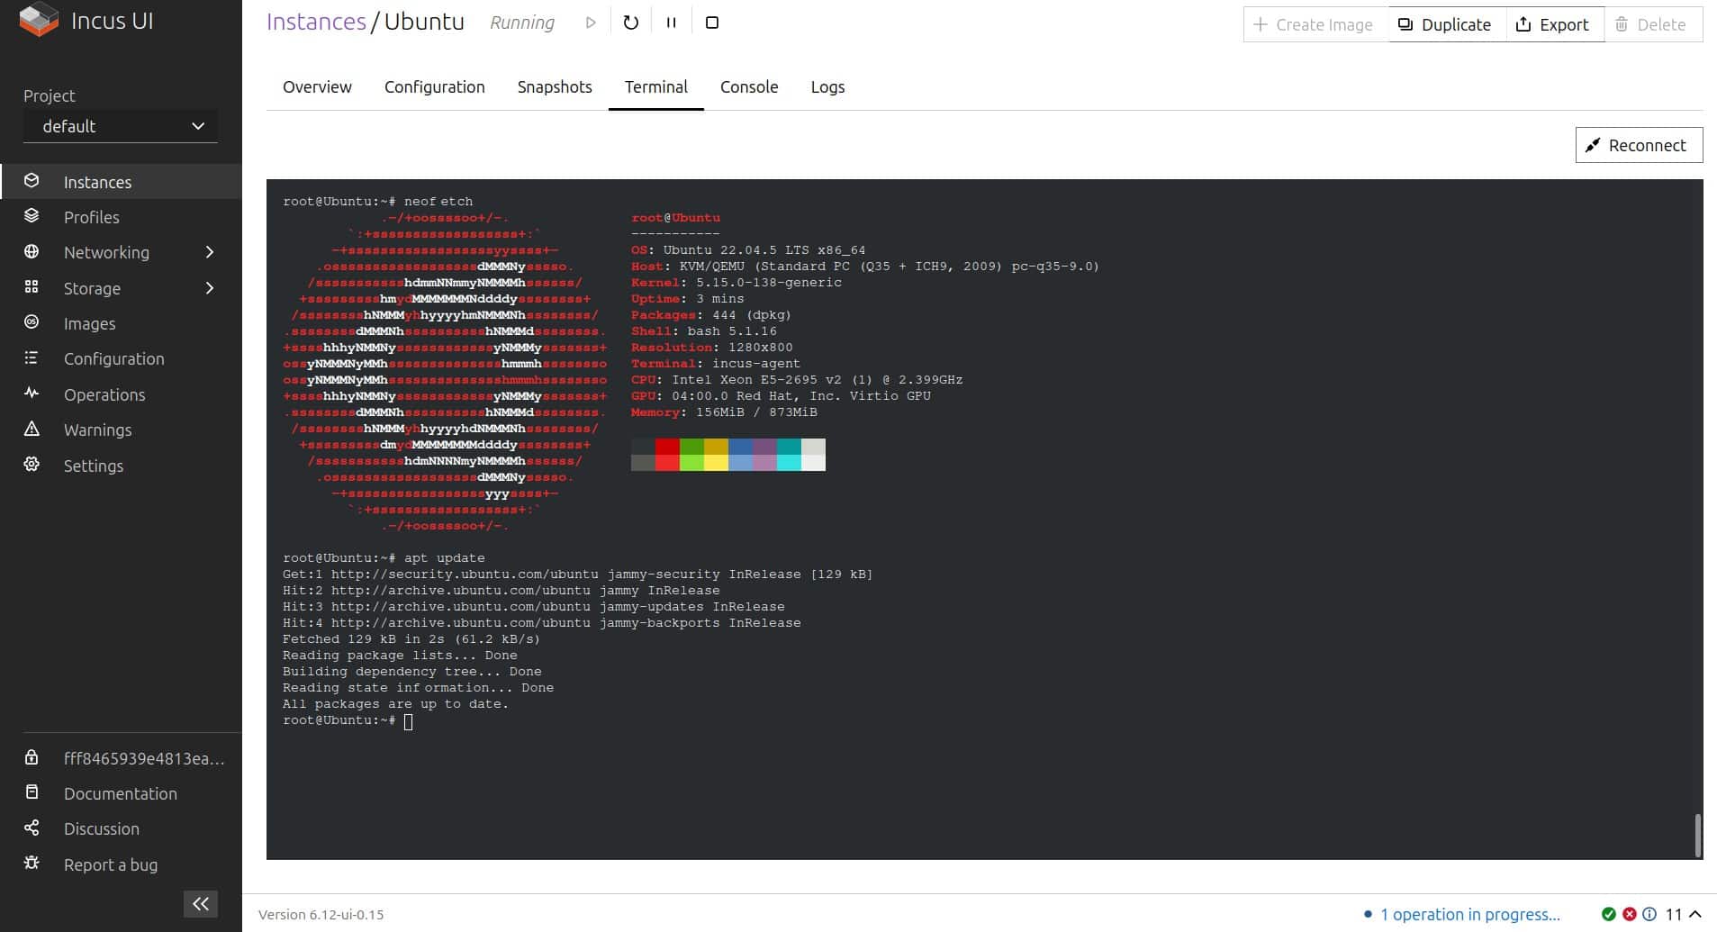Open the Operations sidebar section
Viewport: 1717px width, 932px height.
point(104,394)
